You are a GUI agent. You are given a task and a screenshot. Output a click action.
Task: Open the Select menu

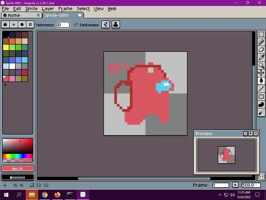(83, 9)
